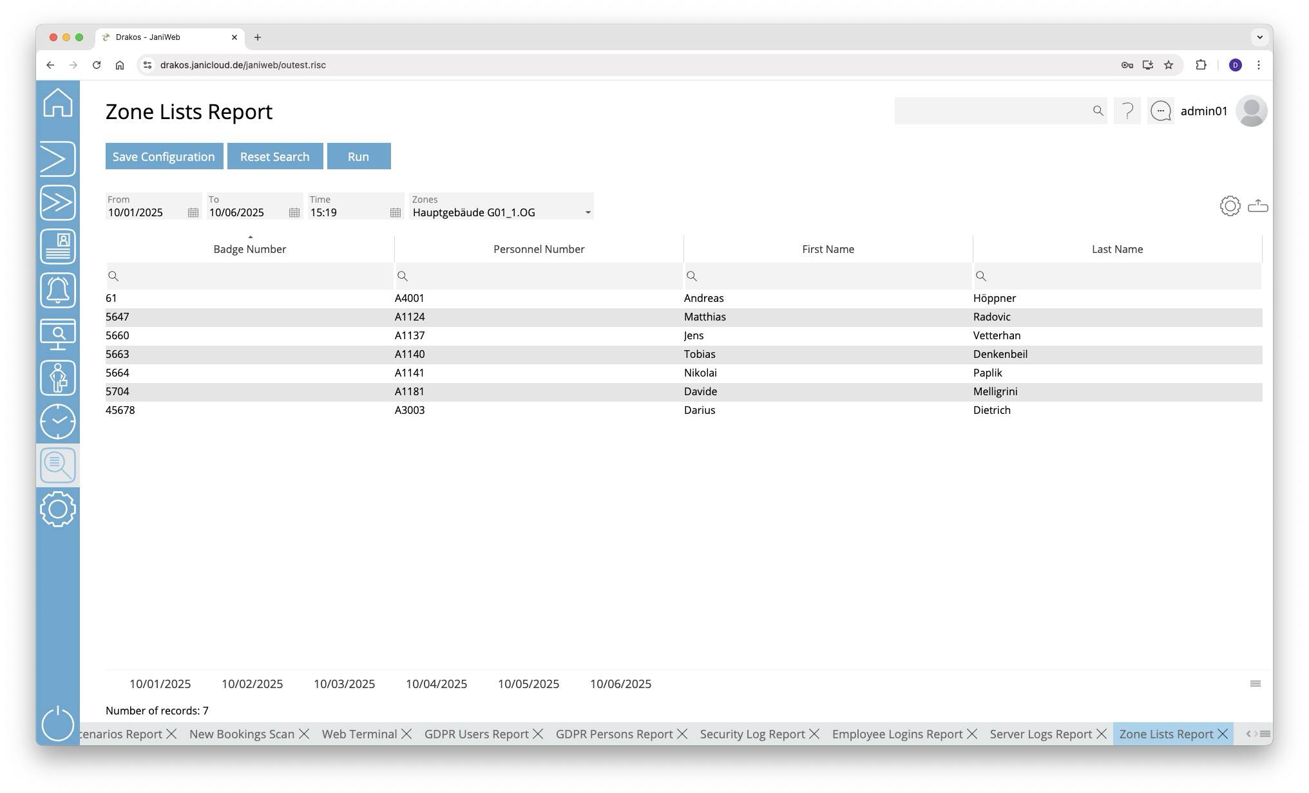Click the Run button
Image resolution: width=1309 pixels, height=793 pixels.
point(358,156)
